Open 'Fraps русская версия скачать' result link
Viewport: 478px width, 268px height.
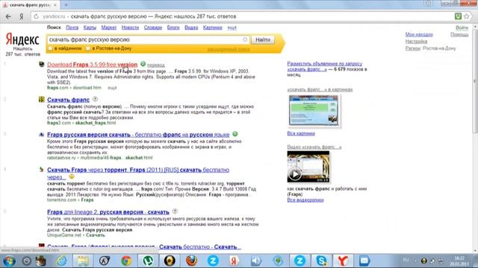(138, 135)
